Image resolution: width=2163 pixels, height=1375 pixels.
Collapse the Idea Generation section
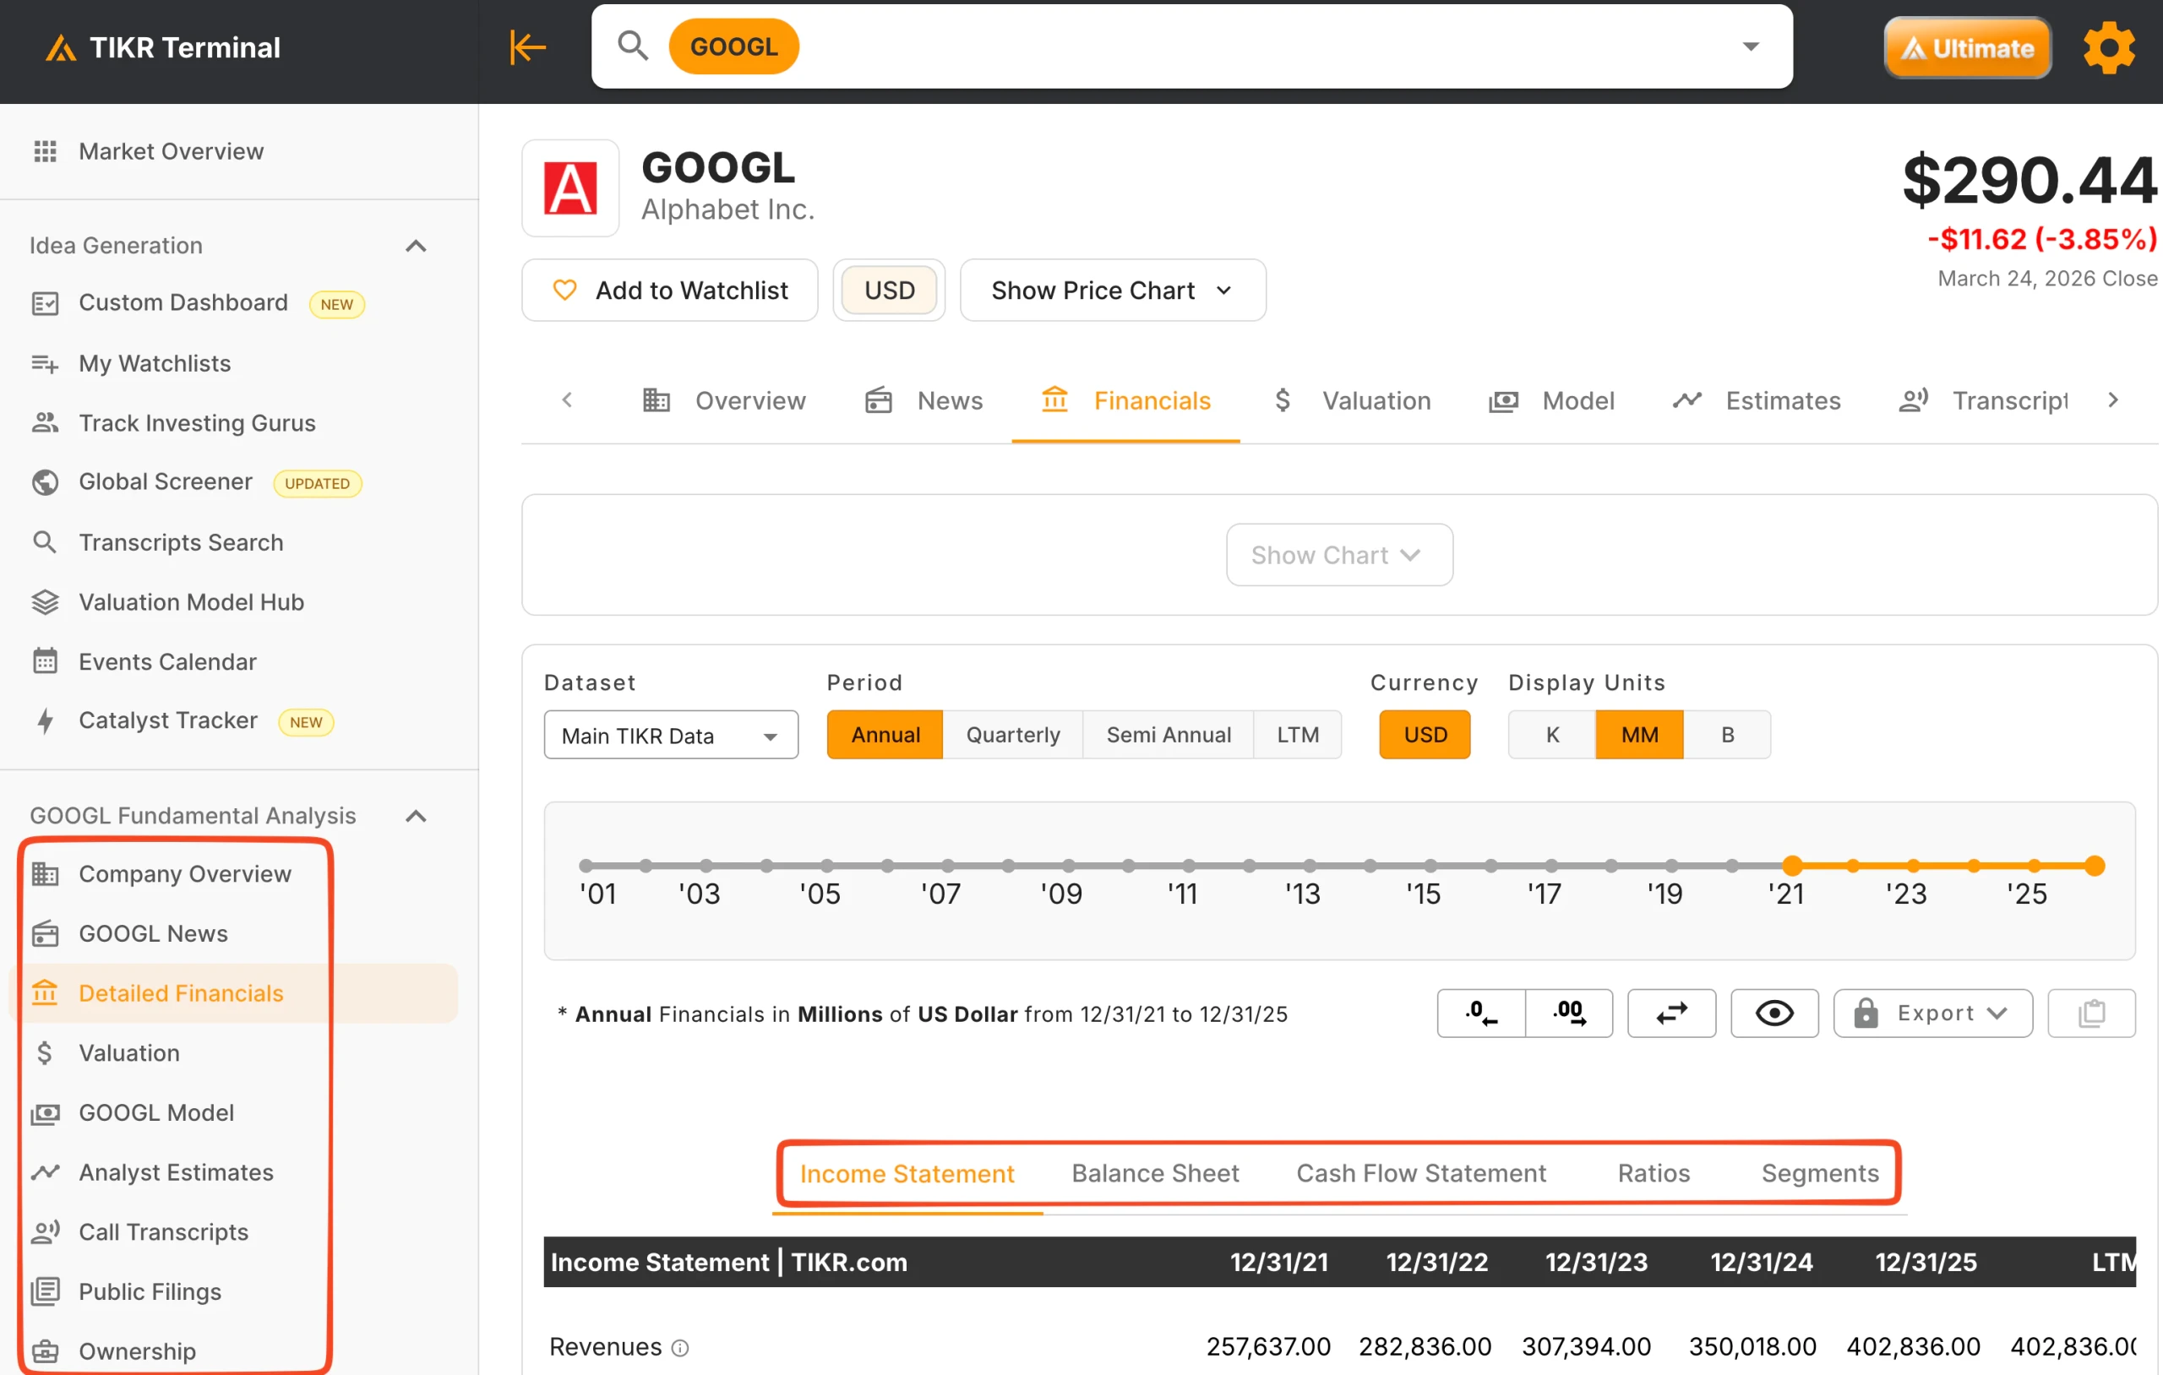point(416,245)
